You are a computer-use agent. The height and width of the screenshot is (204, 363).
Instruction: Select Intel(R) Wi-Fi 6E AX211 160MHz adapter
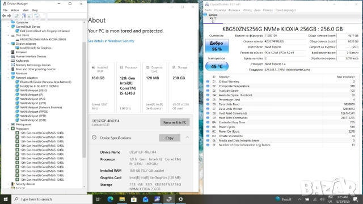pyautogui.click(x=39, y=86)
